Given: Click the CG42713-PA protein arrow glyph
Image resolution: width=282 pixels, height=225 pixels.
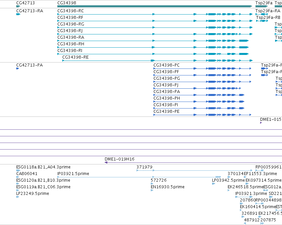Looking at the screenshot, I should tap(18, 68).
